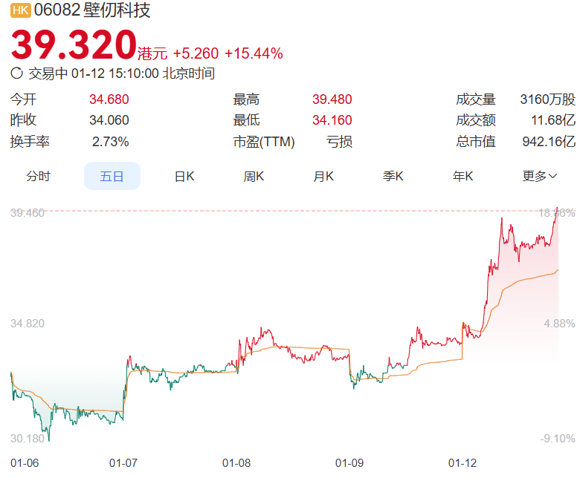577x478 pixels.
Task: Click the HK market badge icon
Action: click(20, 12)
